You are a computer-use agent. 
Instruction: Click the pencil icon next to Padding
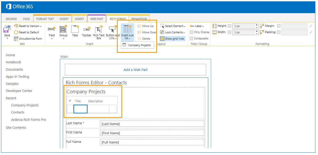click(x=311, y=32)
